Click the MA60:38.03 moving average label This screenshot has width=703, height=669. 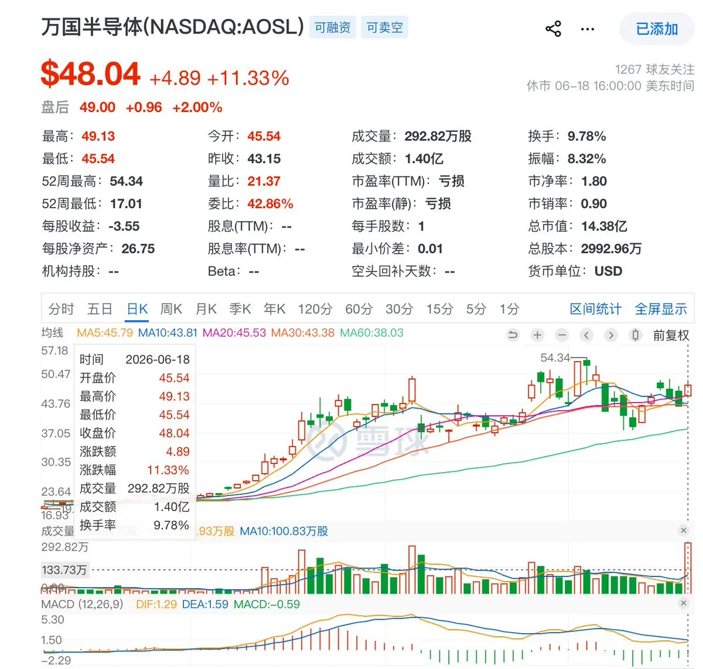pyautogui.click(x=372, y=332)
